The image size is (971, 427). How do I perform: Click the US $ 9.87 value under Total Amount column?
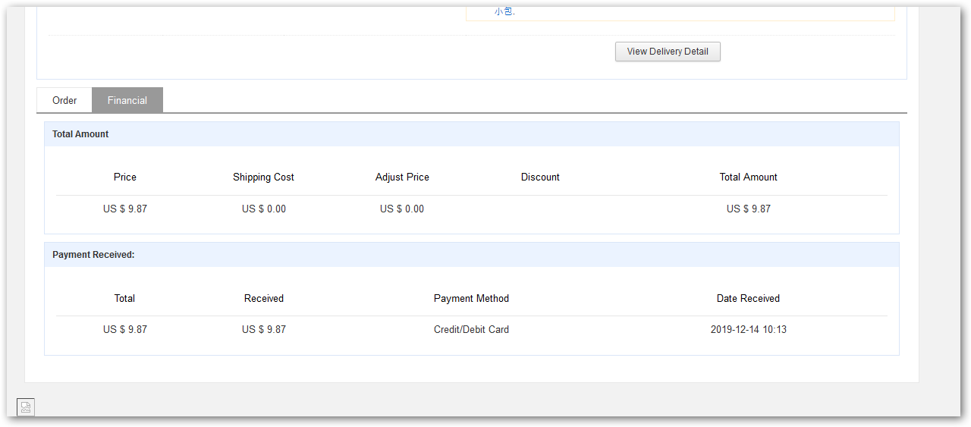tap(748, 209)
